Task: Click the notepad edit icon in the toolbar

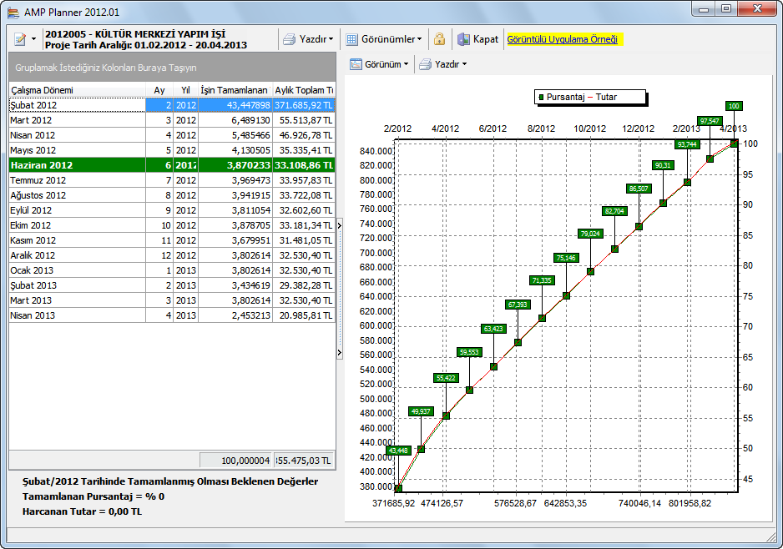Action: pyautogui.click(x=20, y=39)
